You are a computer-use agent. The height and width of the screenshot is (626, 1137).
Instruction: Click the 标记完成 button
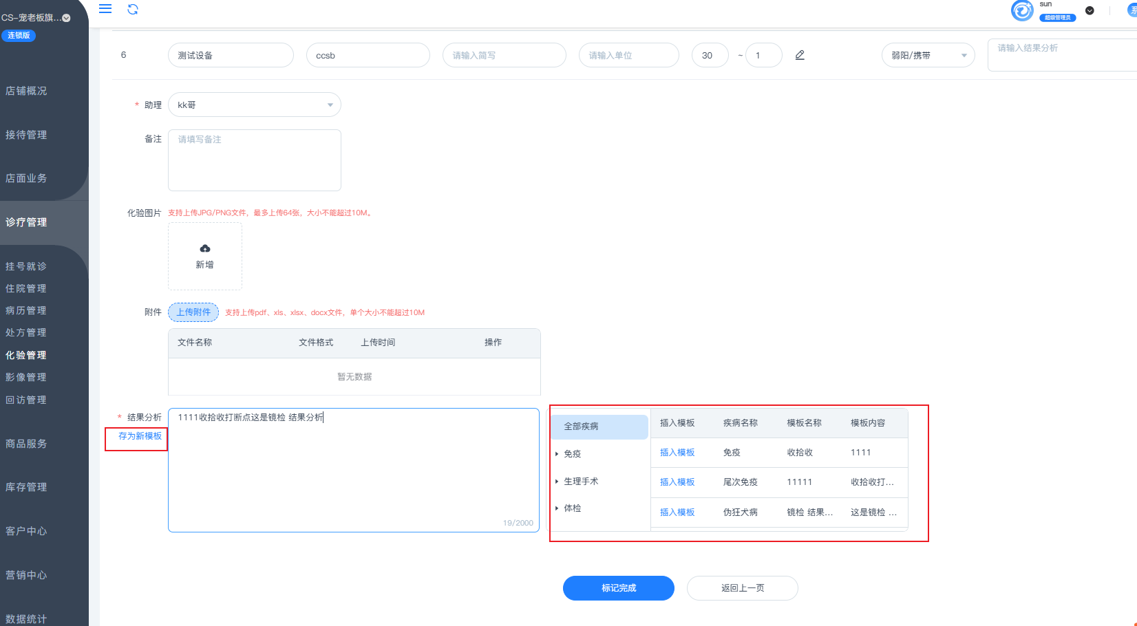619,588
